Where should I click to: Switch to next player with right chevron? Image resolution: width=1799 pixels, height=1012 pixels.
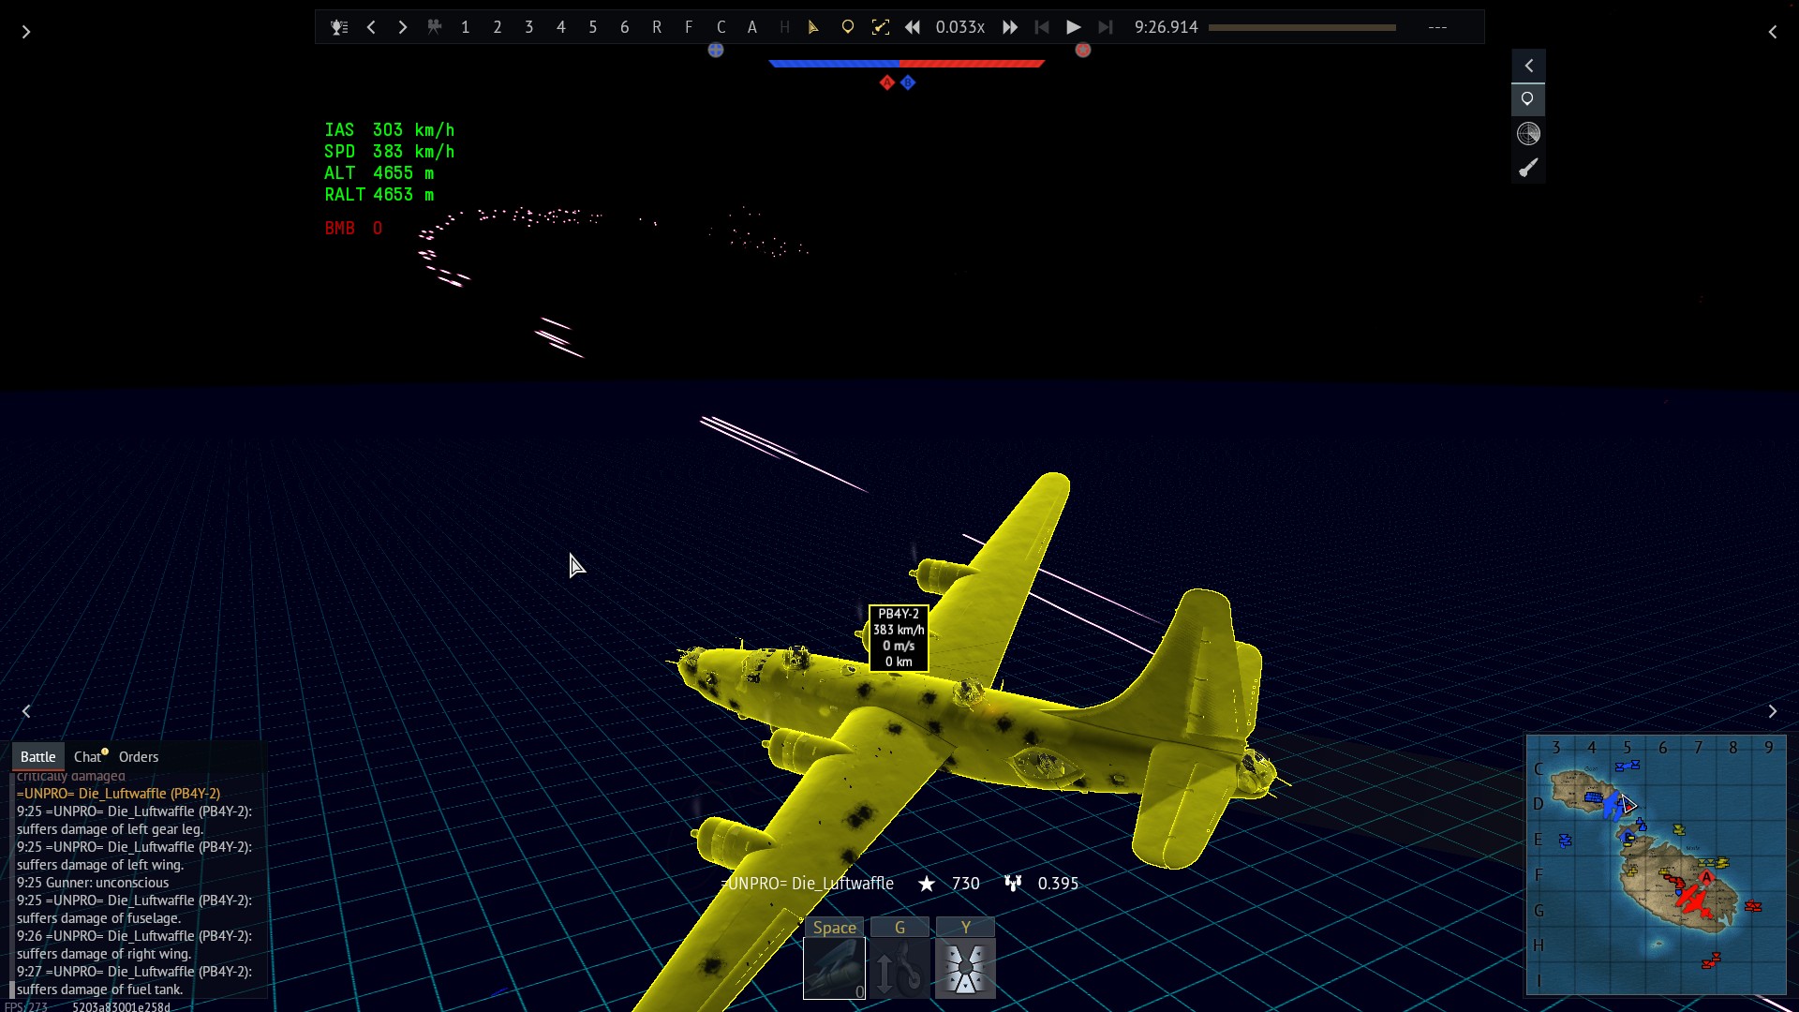point(403,27)
